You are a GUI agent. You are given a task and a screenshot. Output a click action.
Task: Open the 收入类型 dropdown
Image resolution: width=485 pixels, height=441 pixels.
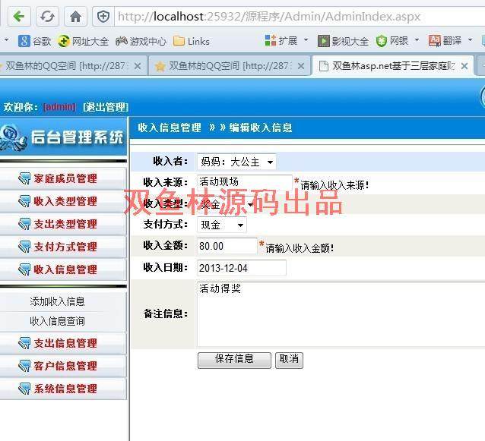pyautogui.click(x=226, y=204)
